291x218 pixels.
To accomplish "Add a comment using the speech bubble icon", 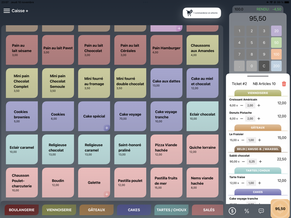I will coord(261,211).
